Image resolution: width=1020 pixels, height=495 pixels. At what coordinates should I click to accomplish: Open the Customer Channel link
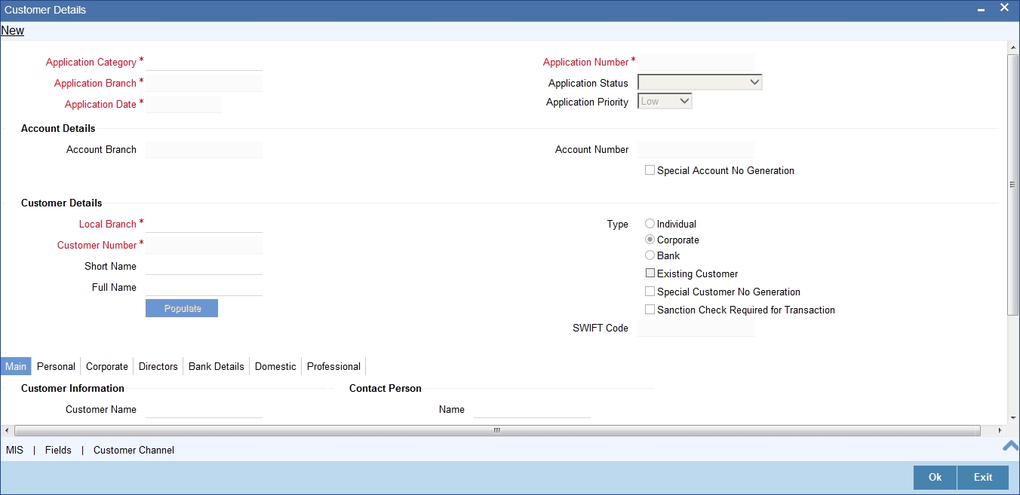(x=134, y=450)
